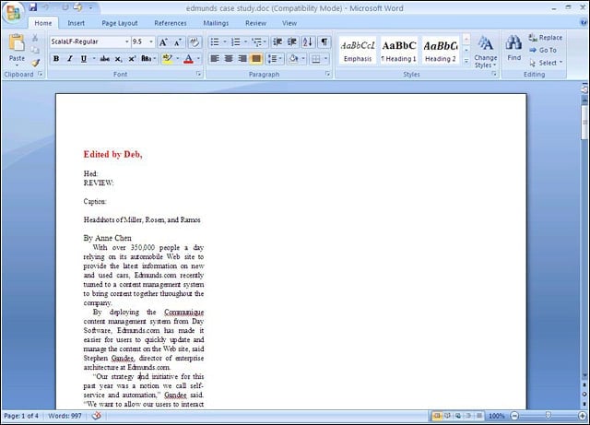Screen dimensions: 590x425
Task: Open the font name ScalaLF-Regular dropdown
Action: pos(127,41)
